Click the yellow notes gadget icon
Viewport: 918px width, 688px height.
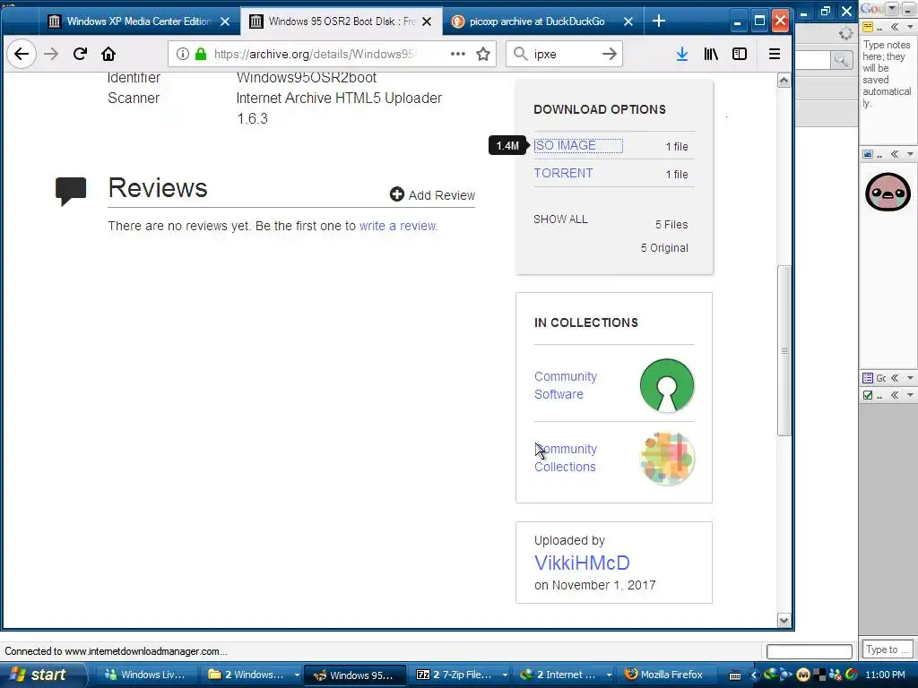[868, 27]
